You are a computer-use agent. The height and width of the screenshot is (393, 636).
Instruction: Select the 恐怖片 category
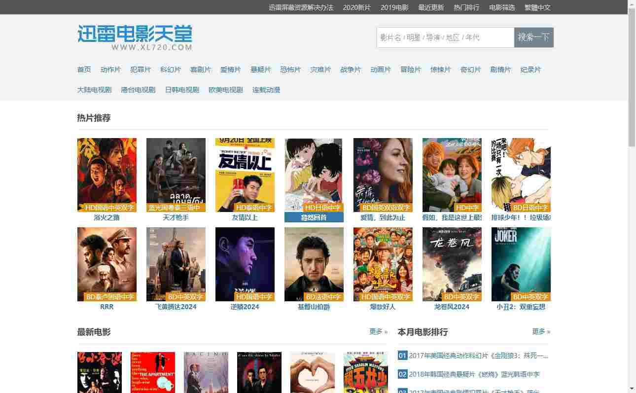click(x=290, y=70)
